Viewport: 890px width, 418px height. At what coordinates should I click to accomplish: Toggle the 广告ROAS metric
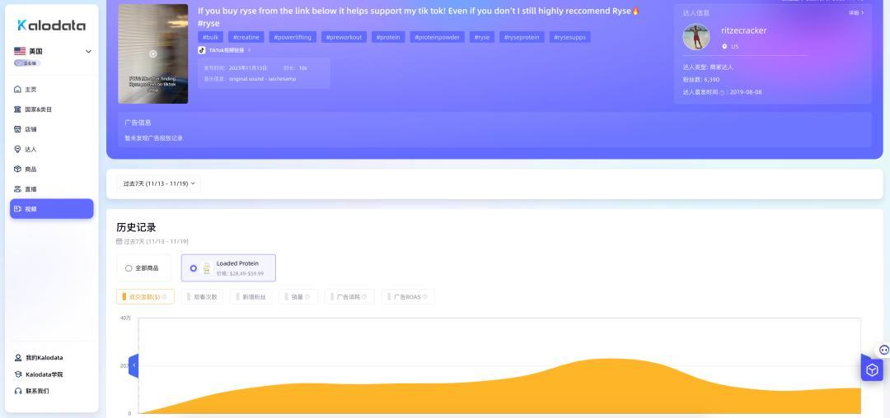point(408,297)
